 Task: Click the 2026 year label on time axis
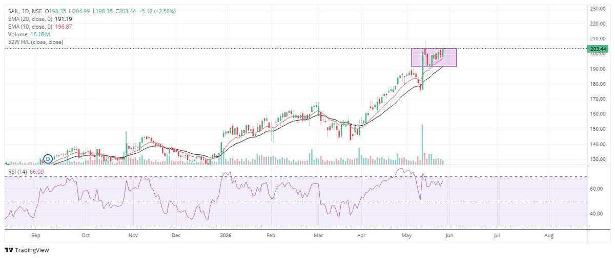225,236
